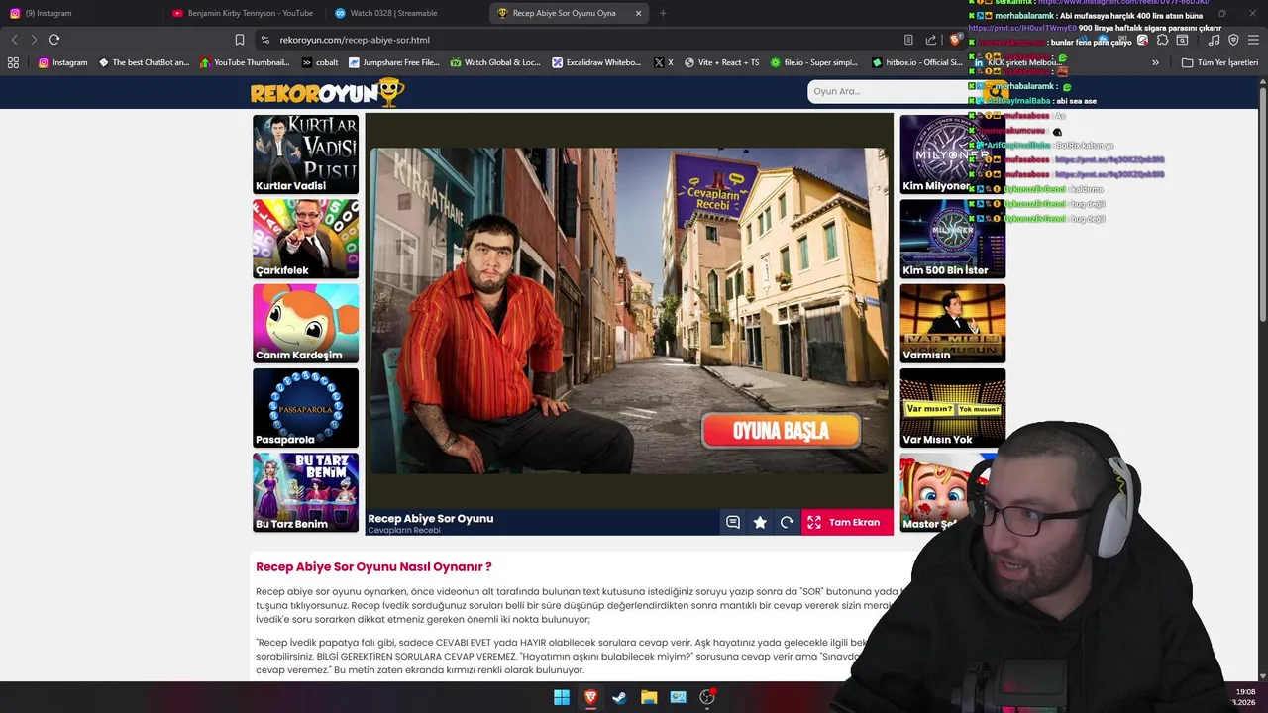This screenshot has width=1268, height=713.
Task: Open the Canım Kardeşim game thumbnail
Action: (x=305, y=323)
